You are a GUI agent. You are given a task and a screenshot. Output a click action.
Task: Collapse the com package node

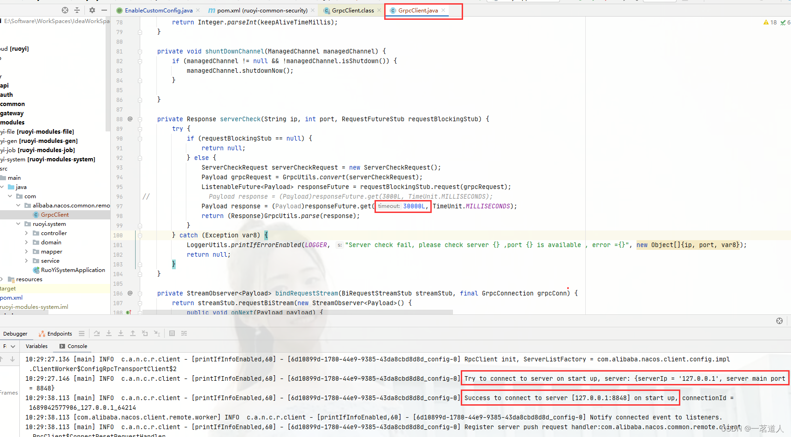coord(10,196)
